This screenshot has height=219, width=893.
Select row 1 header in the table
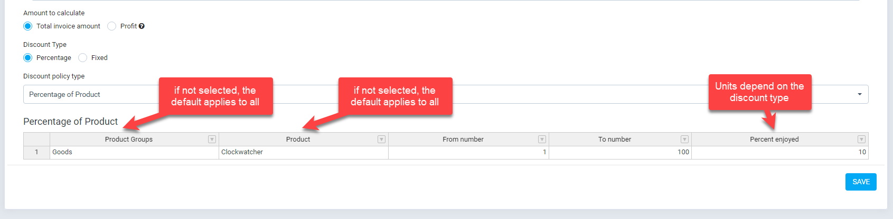(36, 152)
